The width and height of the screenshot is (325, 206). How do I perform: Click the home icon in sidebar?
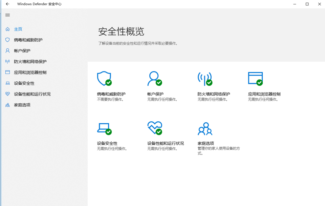click(7, 29)
